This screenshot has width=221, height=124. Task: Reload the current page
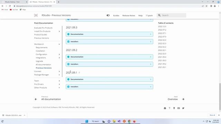pyautogui.click(x=10, y=6)
